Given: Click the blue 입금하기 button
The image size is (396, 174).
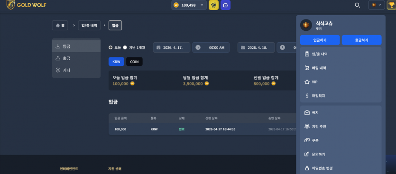Looking at the screenshot, I should click(320, 40).
